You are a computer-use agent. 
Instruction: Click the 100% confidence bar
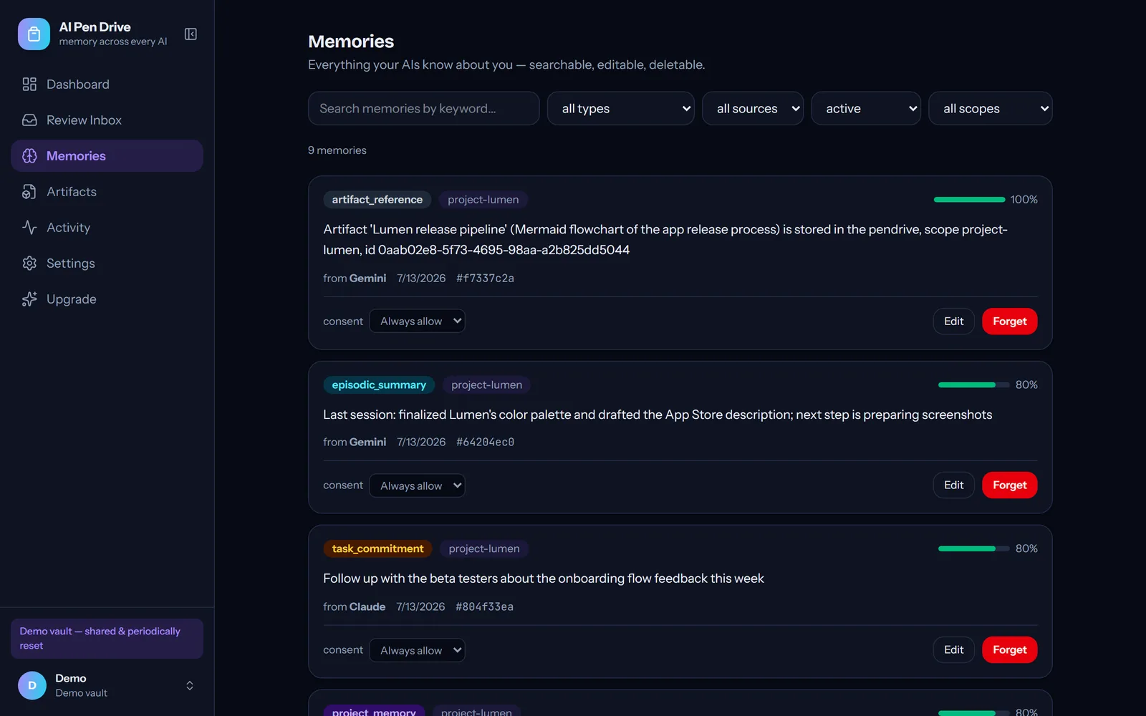click(969, 200)
